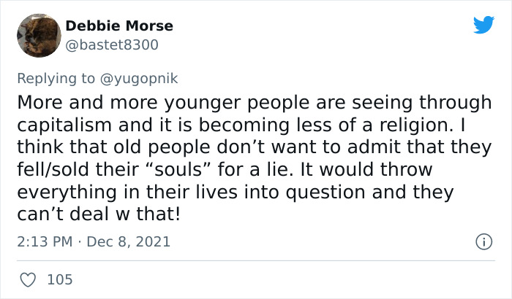
Task: Click the 105 likes count
Action: point(60,279)
